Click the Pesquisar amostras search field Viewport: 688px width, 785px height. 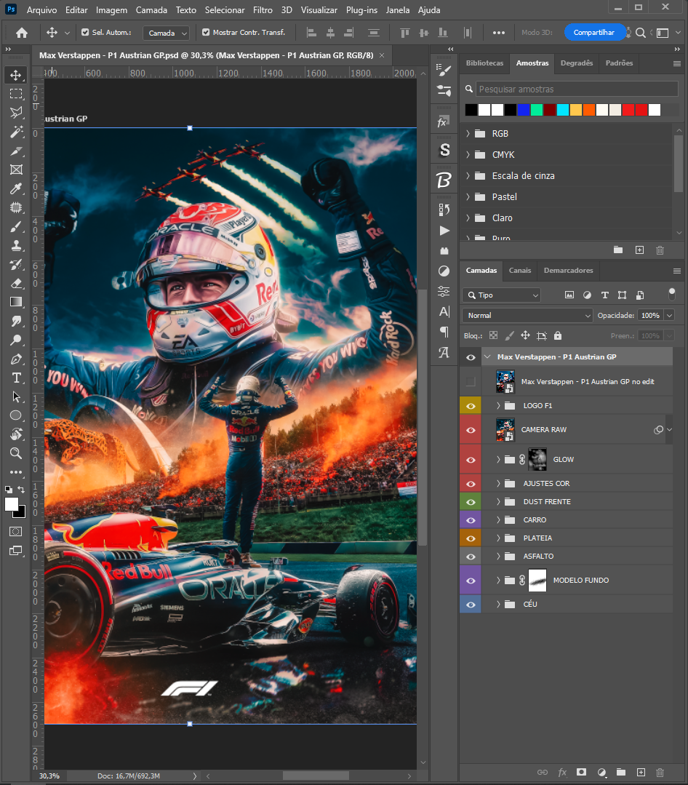coord(577,89)
